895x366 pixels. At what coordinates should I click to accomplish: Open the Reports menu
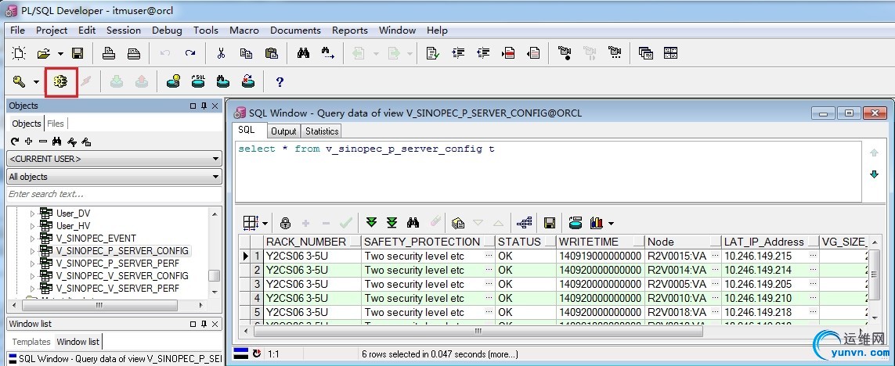pos(350,30)
